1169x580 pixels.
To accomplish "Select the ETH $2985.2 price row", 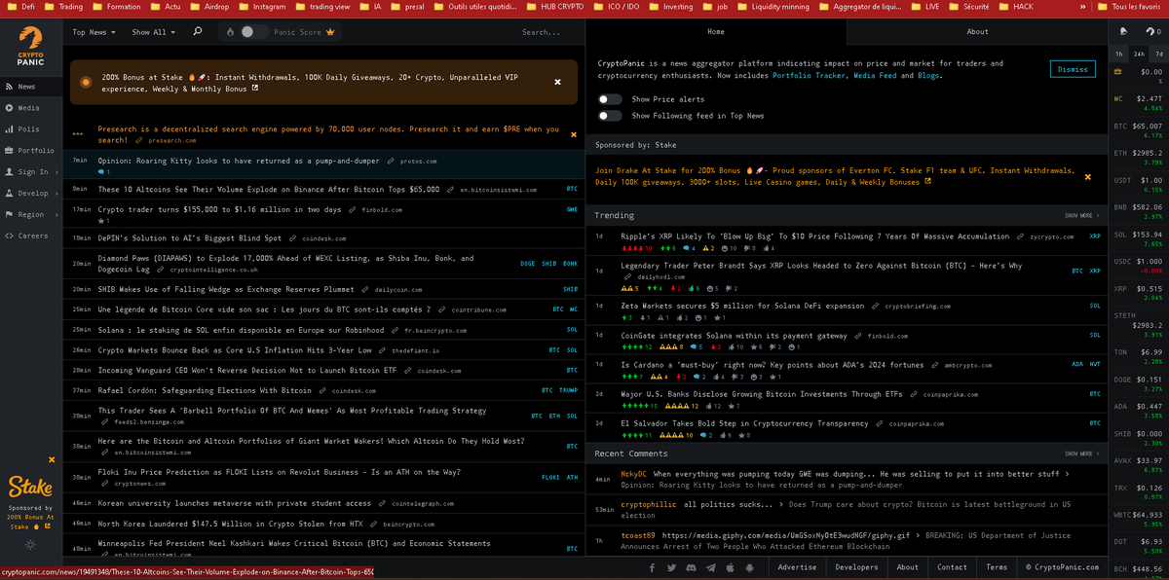I will [x=1139, y=157].
